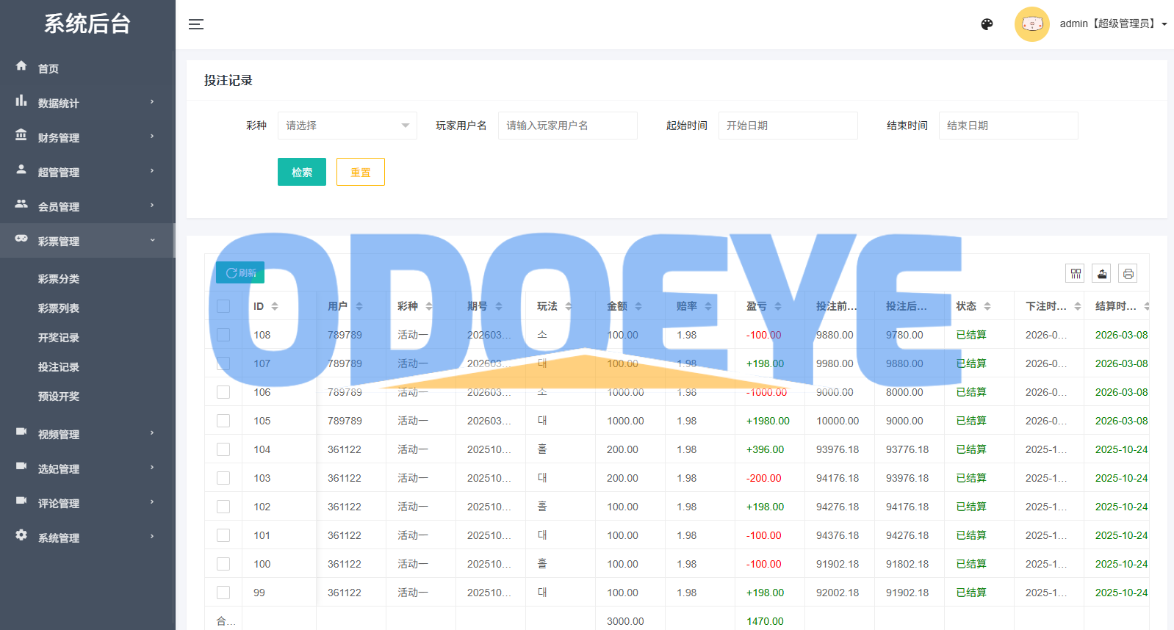The height and width of the screenshot is (630, 1174).
Task: Expand the 财务管理 sidebar menu
Action: point(87,137)
